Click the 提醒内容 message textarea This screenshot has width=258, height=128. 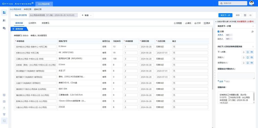click(235, 98)
